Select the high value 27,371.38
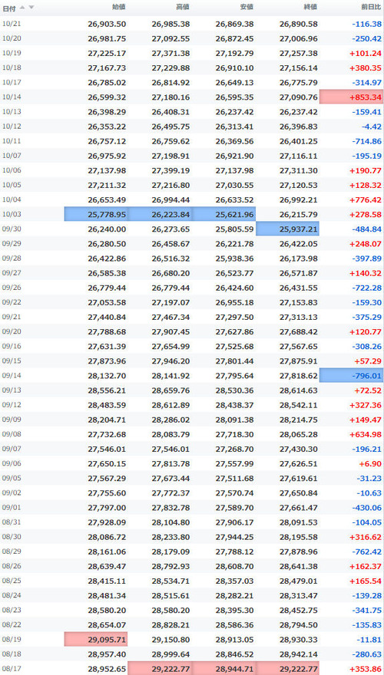Screen dimensions: 384x675 tap(170, 54)
